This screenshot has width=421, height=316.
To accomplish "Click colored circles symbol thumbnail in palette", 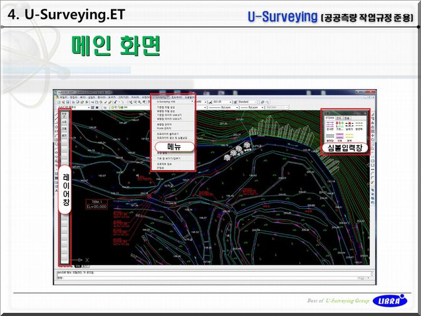I will click(340, 124).
